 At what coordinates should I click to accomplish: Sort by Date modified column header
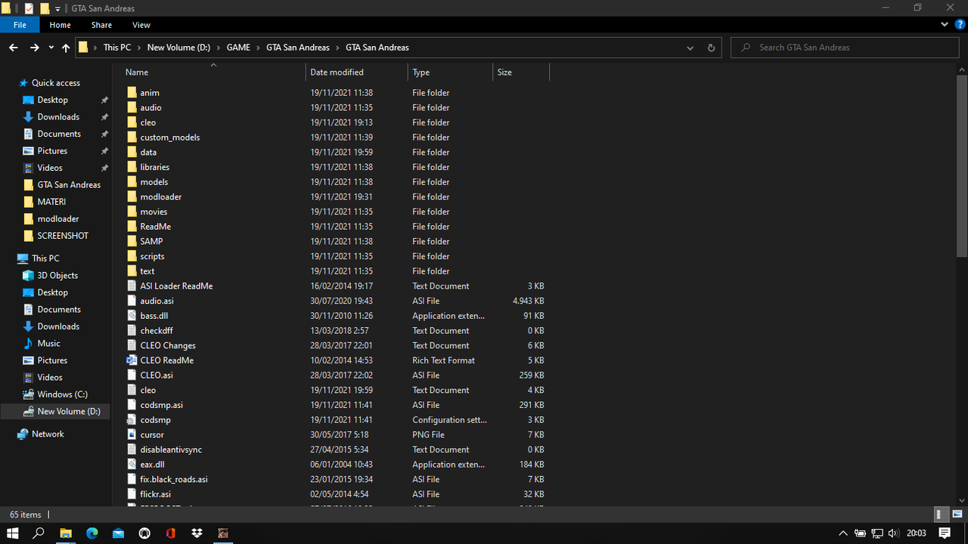pyautogui.click(x=337, y=73)
